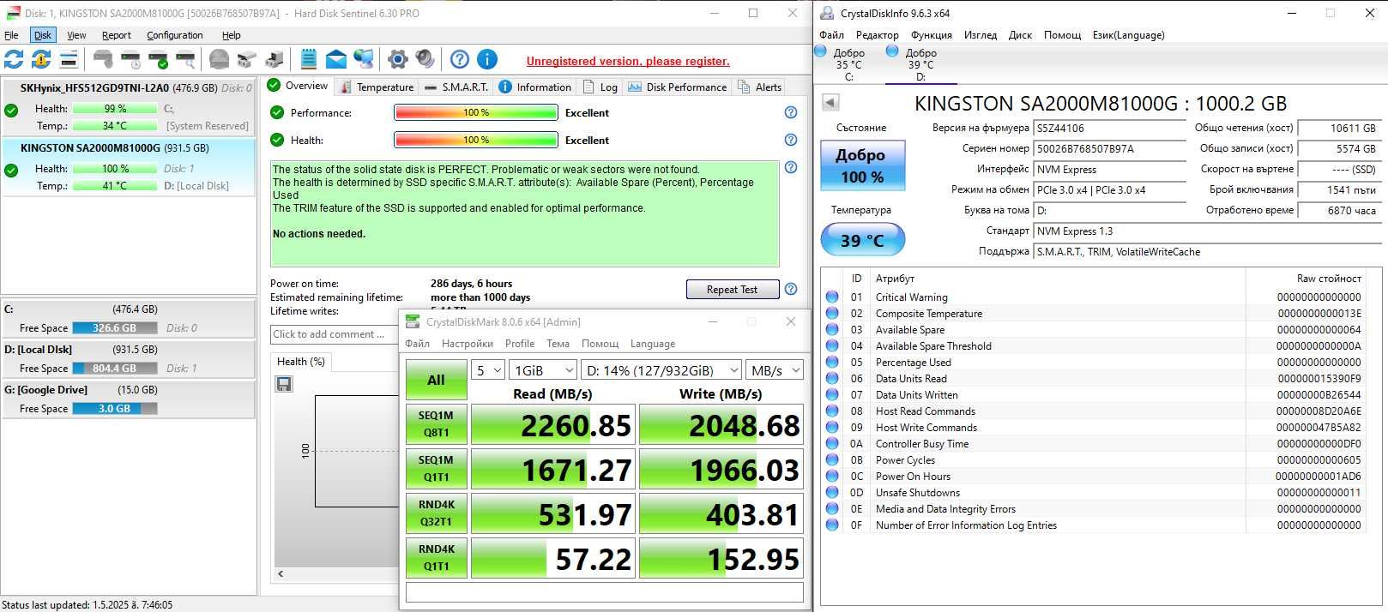The height and width of the screenshot is (612, 1388).
Task: Click the blue envelope email icon
Action: (x=336, y=59)
